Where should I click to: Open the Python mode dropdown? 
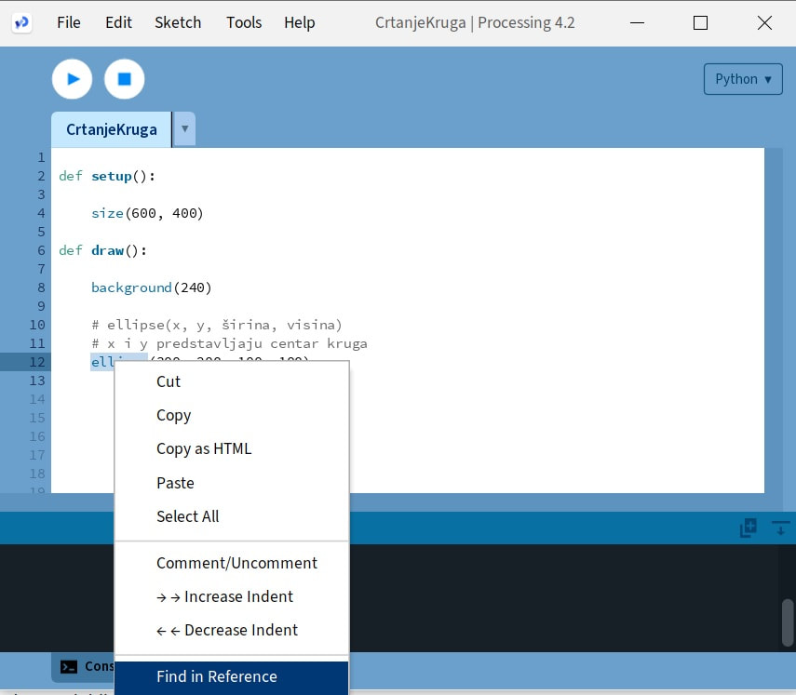click(x=743, y=79)
